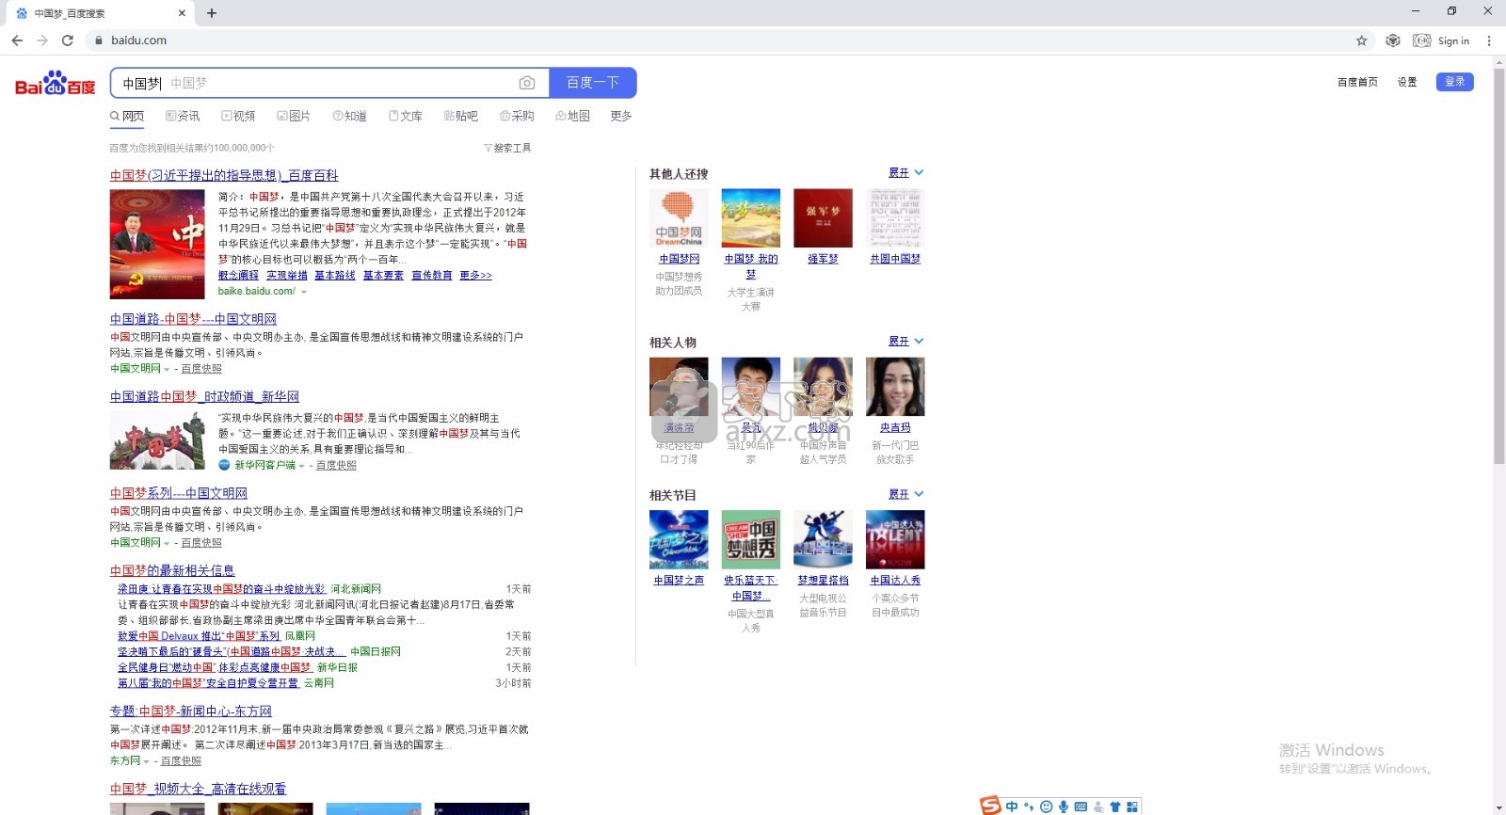The width and height of the screenshot is (1506, 815).
Task: Expand the 相关人物 section with 展开
Action: [906, 341]
